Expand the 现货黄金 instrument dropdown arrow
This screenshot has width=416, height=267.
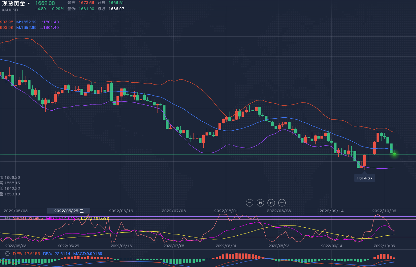[x=29, y=4]
